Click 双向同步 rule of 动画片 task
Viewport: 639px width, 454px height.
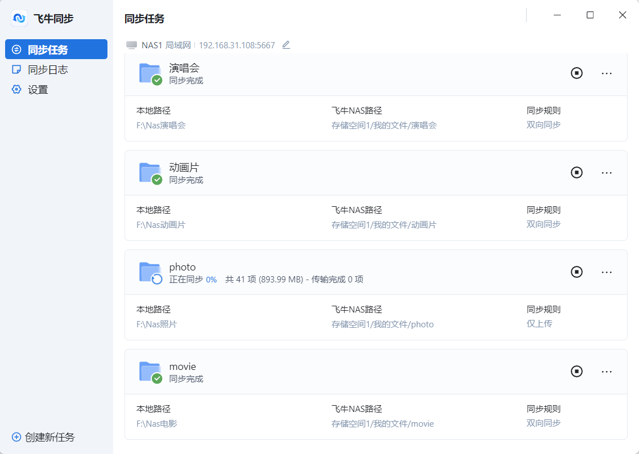click(543, 224)
